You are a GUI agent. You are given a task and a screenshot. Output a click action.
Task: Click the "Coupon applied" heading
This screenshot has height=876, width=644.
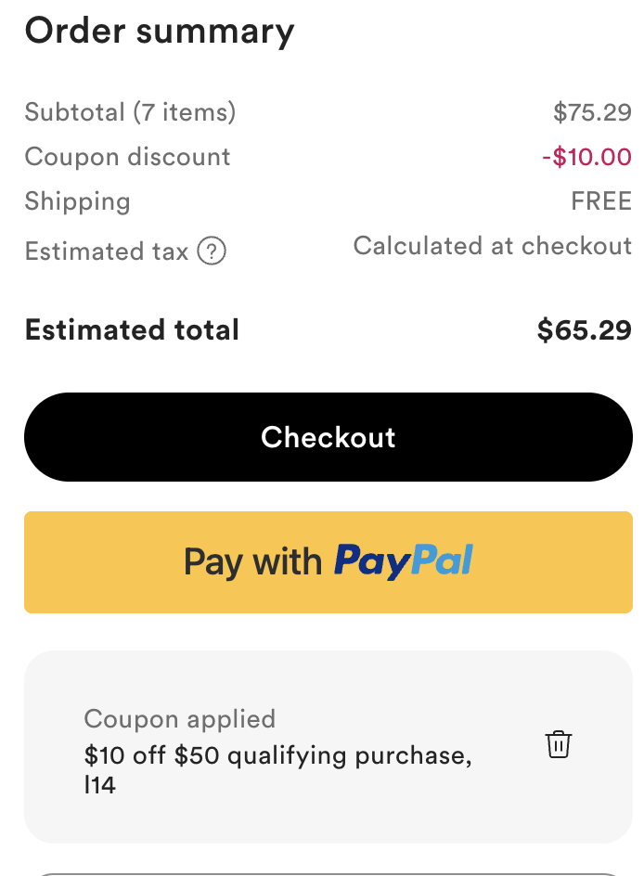180,719
